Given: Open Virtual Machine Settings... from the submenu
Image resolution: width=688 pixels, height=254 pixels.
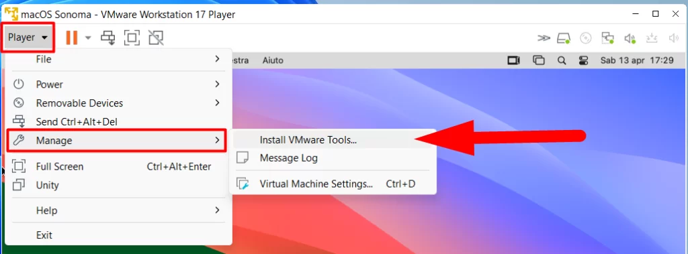Looking at the screenshot, I should [x=333, y=184].
